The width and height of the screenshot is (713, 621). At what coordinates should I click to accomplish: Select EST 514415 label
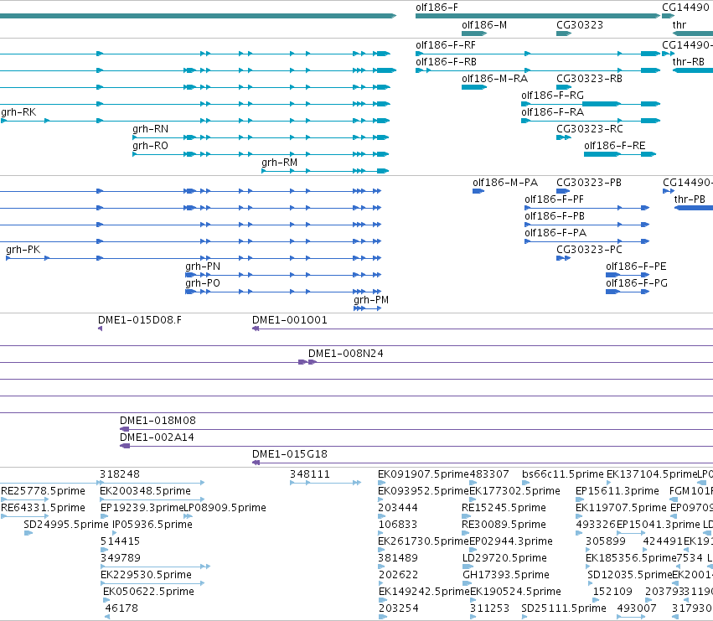[120, 542]
